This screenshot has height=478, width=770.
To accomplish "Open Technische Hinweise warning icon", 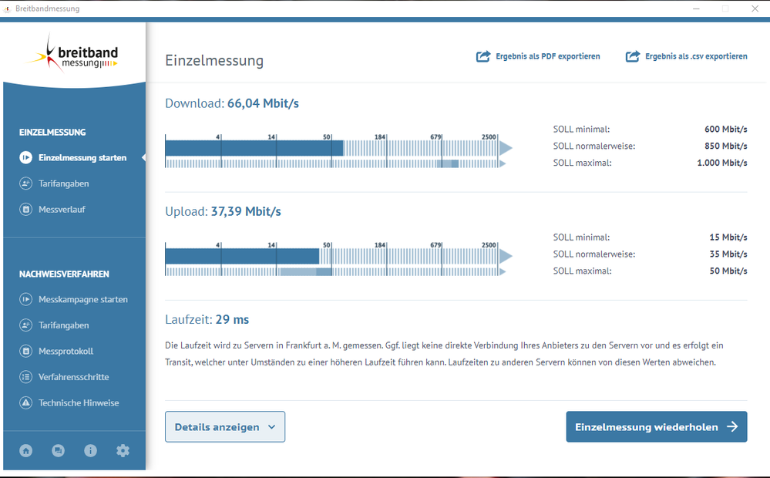I will [x=25, y=402].
